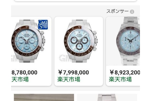Click the search box edge at the top
Image resolution: width=151 pixels, height=101 pixels.
75,1
